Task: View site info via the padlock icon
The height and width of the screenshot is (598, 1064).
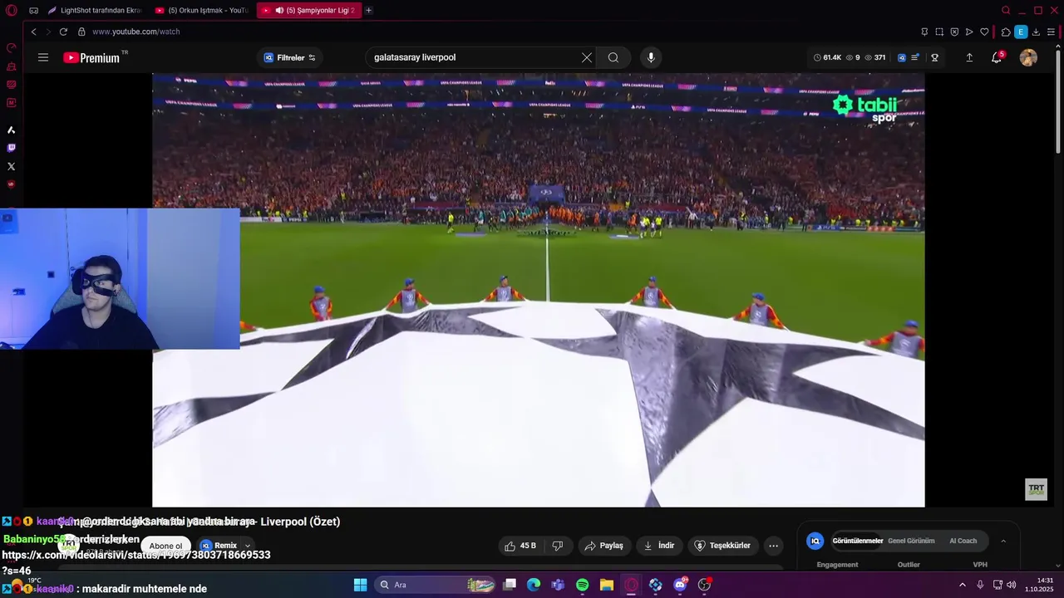Action: [x=81, y=32]
